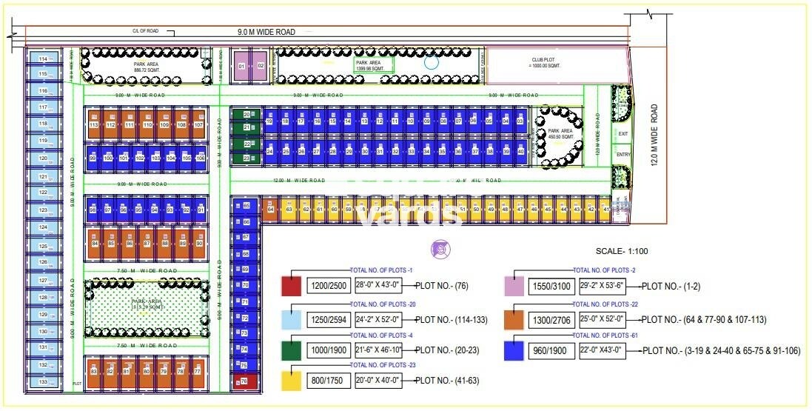This screenshot has height=411, width=812.
Task: Click the Park Area 450.50 SQMT label
Action: click(560, 134)
